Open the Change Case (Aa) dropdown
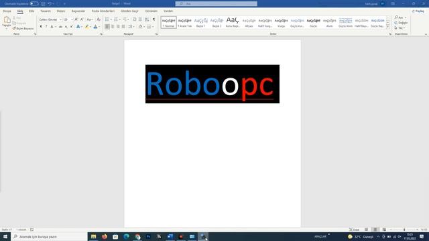429x241 pixels. [x=89, y=19]
